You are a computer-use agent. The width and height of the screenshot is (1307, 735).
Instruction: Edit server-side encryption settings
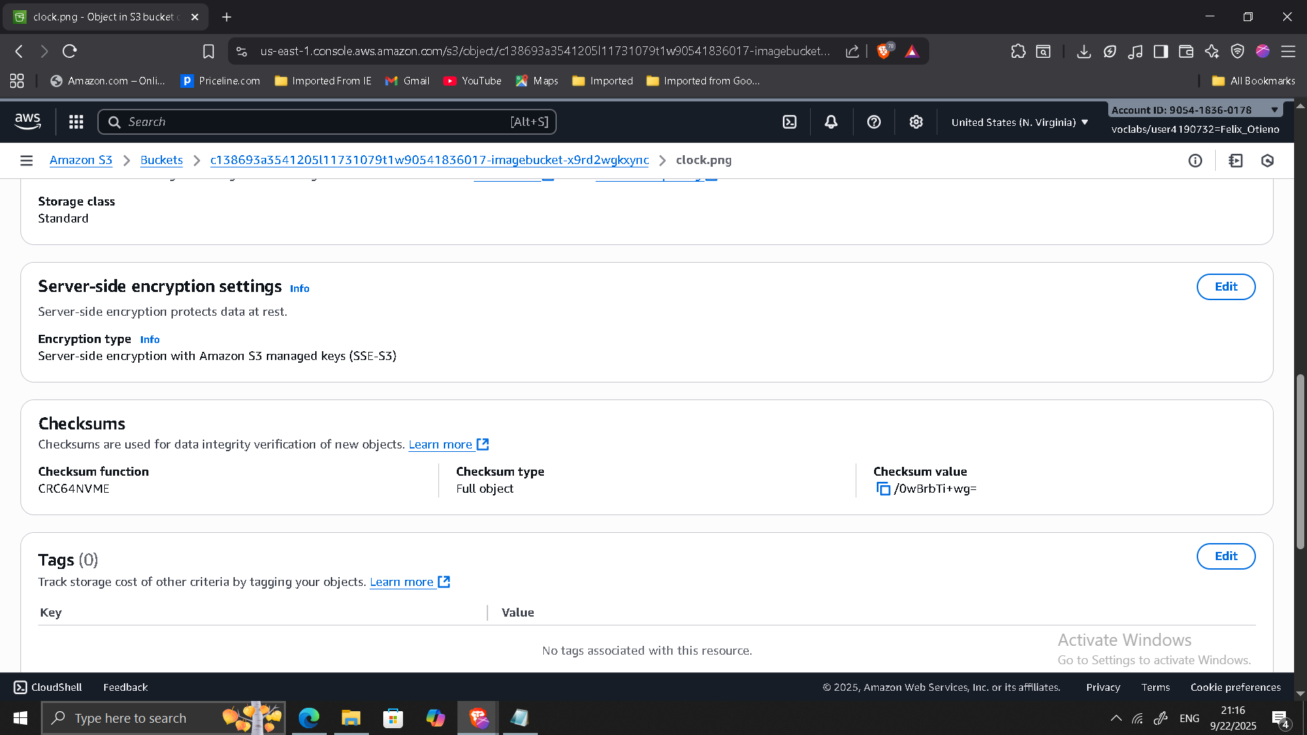[x=1225, y=287]
